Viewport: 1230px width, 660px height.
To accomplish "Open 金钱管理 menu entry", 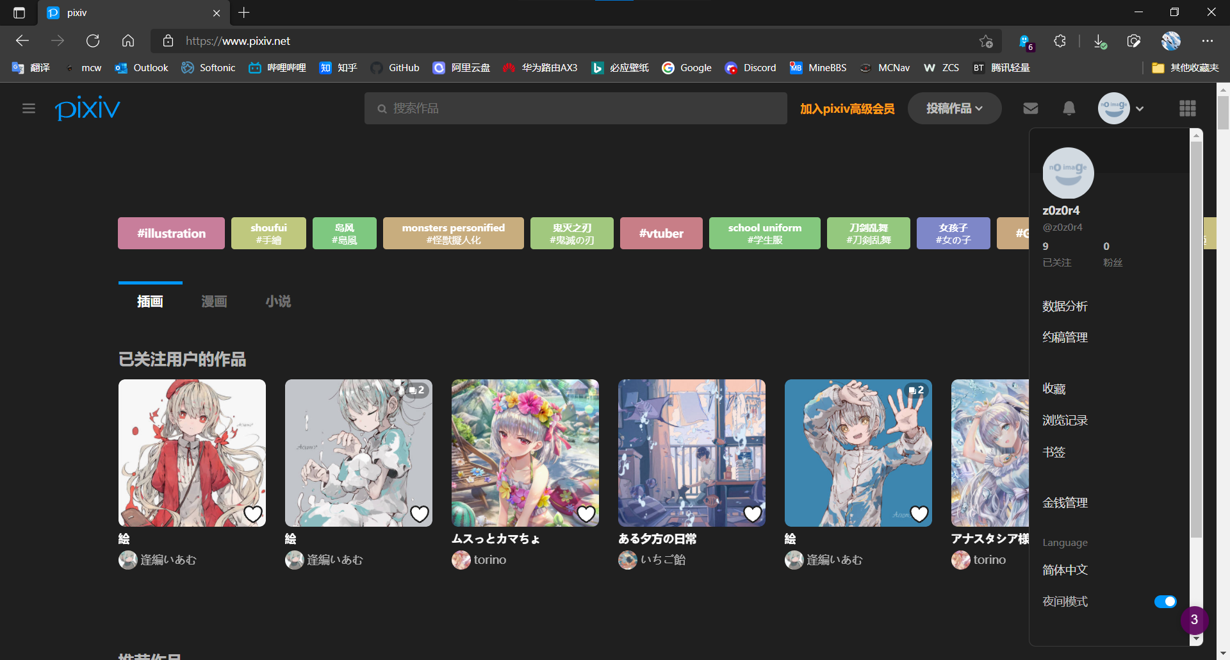I will click(1065, 503).
